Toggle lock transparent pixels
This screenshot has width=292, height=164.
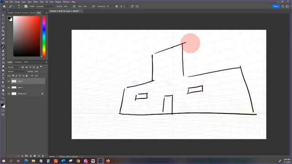(x=13, y=76)
